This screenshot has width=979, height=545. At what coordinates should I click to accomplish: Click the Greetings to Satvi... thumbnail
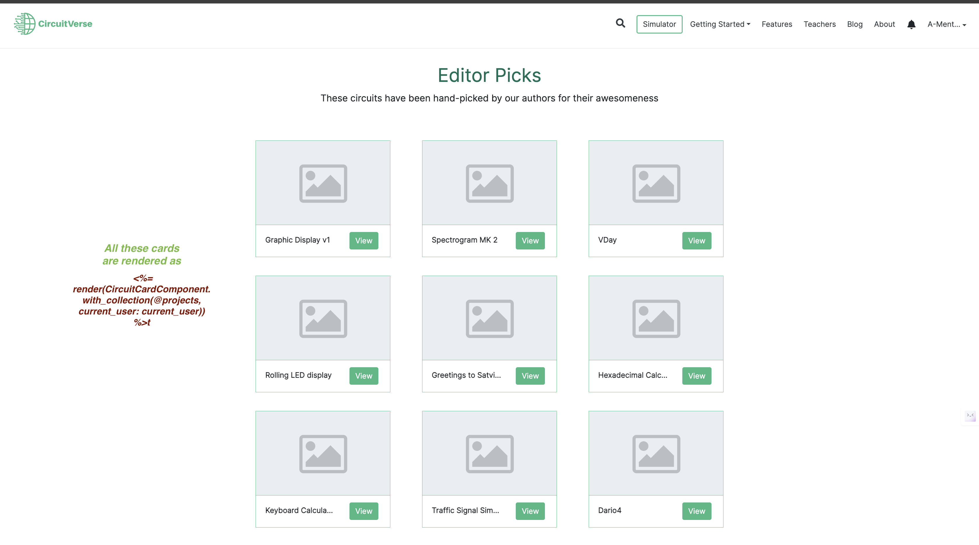click(489, 318)
